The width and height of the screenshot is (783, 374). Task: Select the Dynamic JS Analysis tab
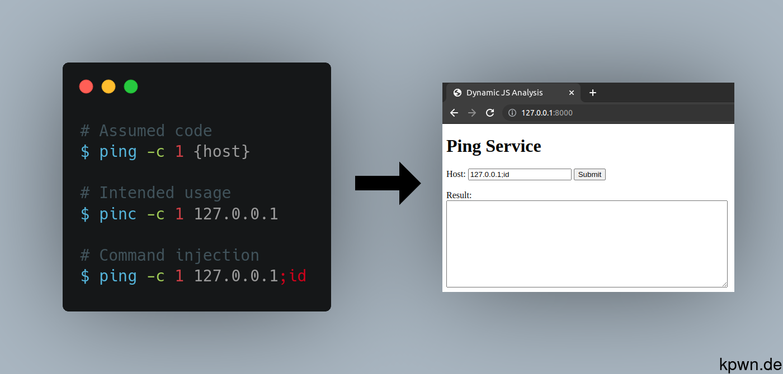[503, 93]
